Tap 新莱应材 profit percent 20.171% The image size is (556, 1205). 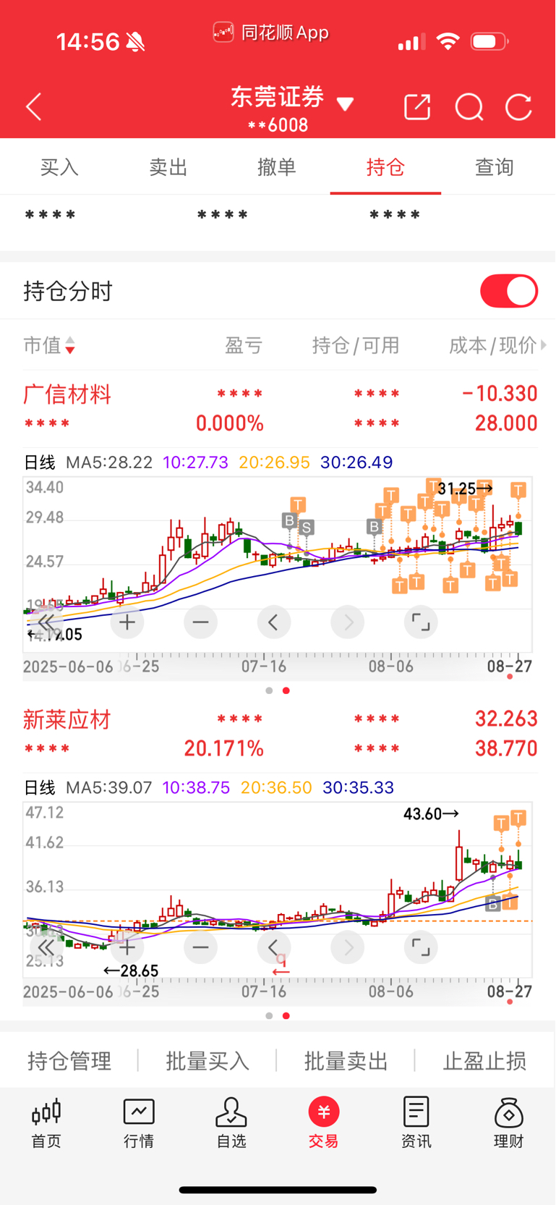click(x=223, y=748)
